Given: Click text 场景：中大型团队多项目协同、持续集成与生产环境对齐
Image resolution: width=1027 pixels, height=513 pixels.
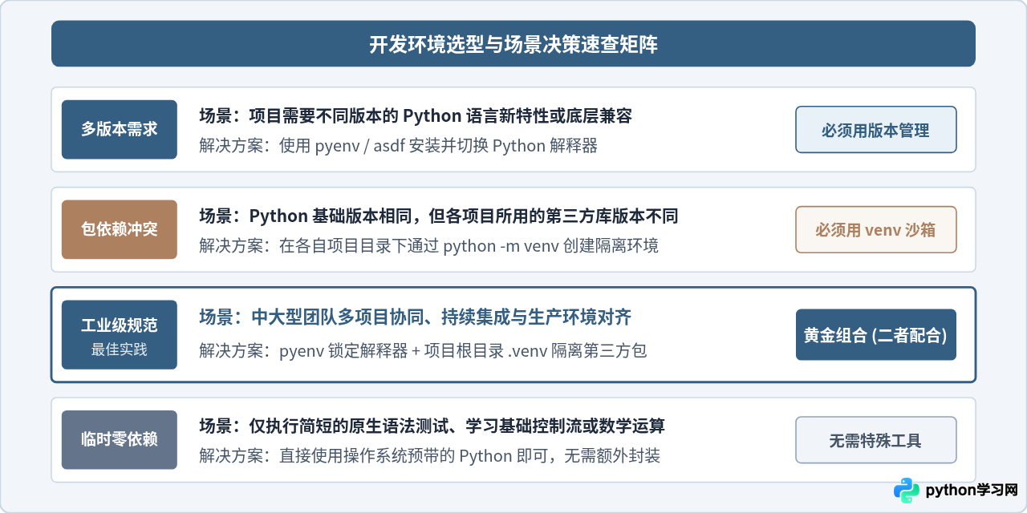Looking at the screenshot, I should pos(416,318).
